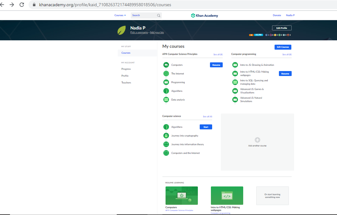Open the Computers resume learning thumbnail
Screen dimensions: 337x215
[182, 195]
